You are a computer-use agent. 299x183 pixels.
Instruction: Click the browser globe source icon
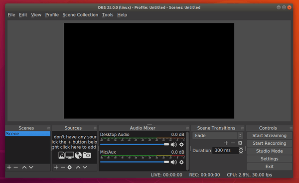(78, 155)
